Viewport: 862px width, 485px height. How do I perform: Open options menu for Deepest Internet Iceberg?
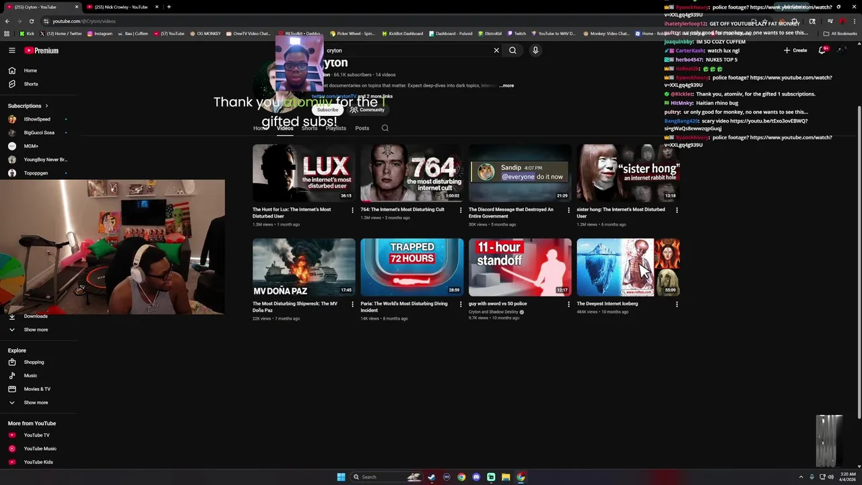[x=677, y=304]
